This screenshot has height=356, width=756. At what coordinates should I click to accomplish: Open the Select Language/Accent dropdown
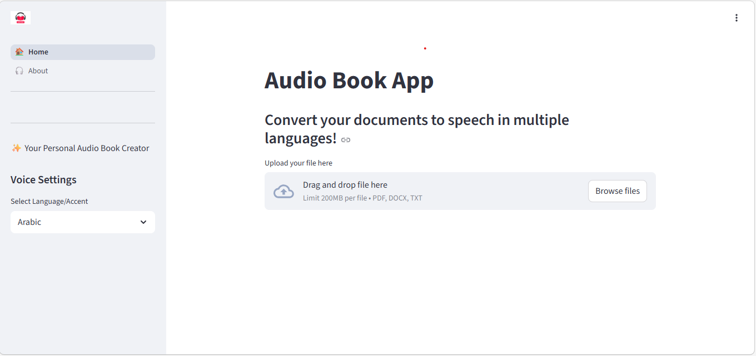point(82,222)
